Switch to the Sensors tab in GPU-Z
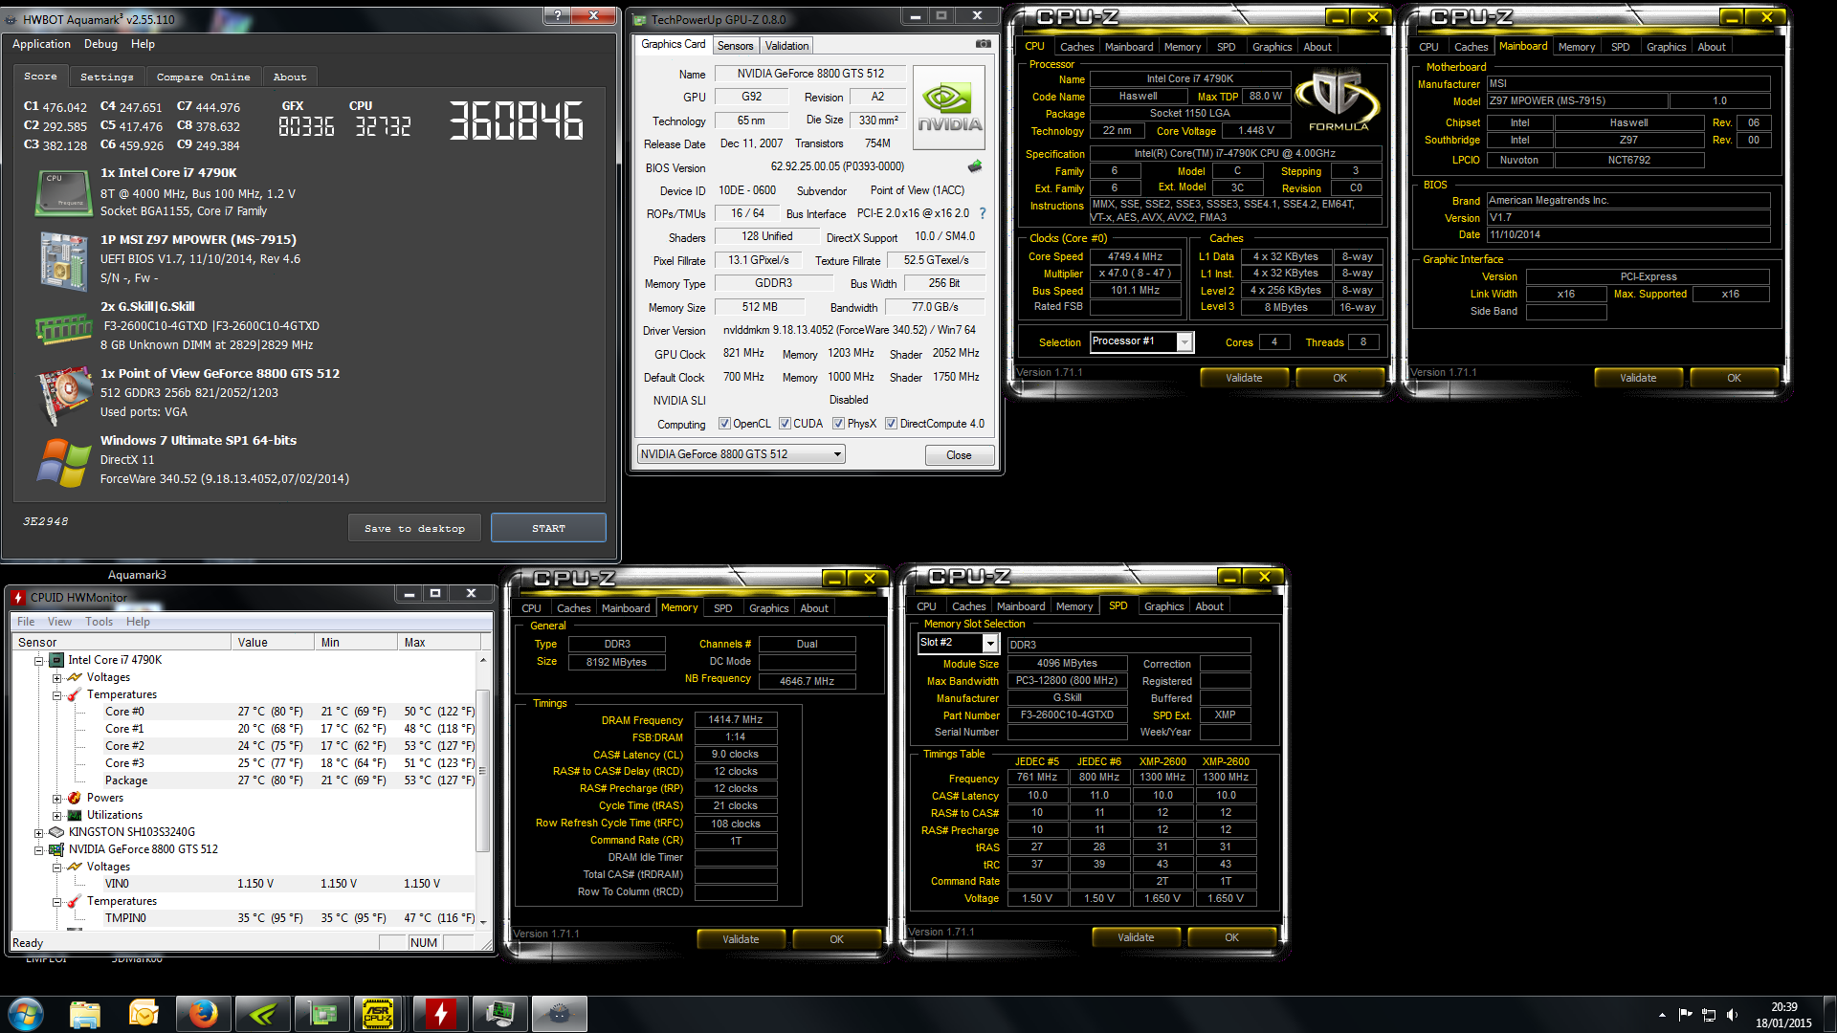 pos(735,46)
